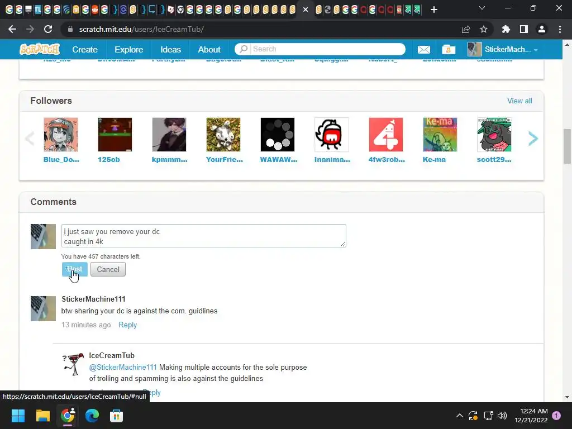Open the volume control in system tray
Image resolution: width=572 pixels, height=429 pixels.
point(502,416)
